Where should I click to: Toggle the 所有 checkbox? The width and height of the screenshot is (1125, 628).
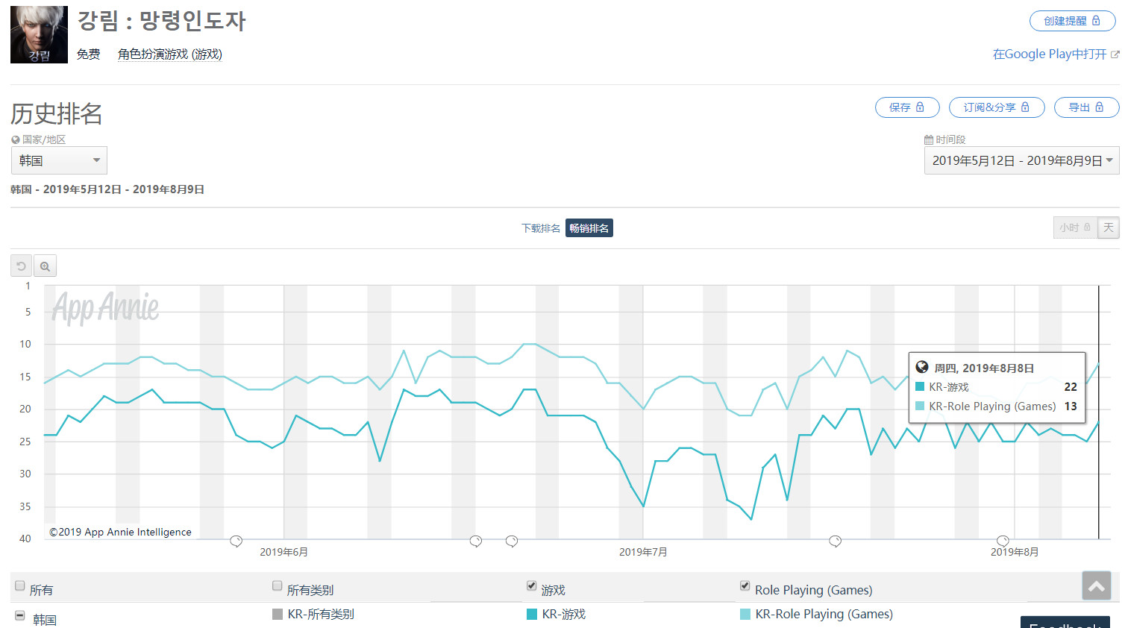(x=20, y=585)
